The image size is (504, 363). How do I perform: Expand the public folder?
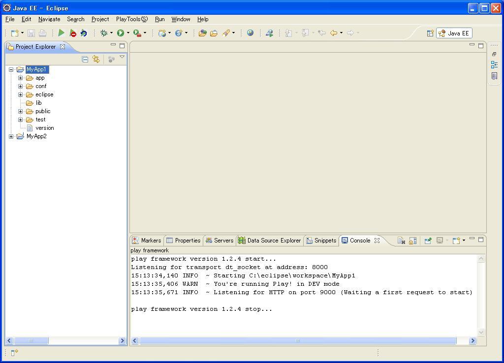[x=20, y=111]
